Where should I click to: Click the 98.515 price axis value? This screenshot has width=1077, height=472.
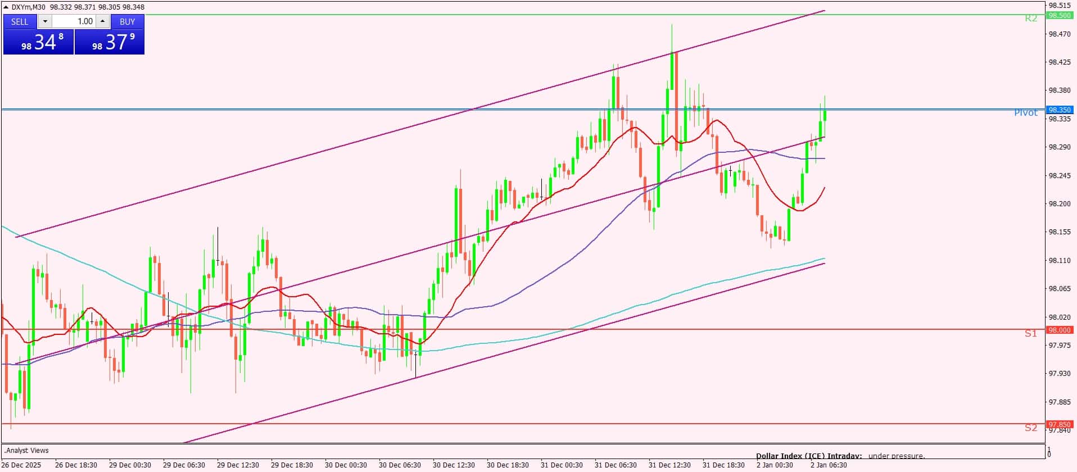coord(1060,5)
